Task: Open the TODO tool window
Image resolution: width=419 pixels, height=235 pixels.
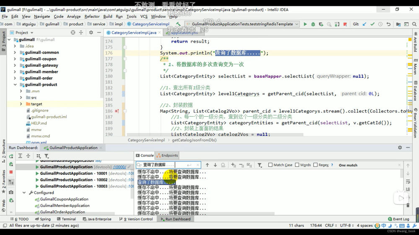Action: 19,219
